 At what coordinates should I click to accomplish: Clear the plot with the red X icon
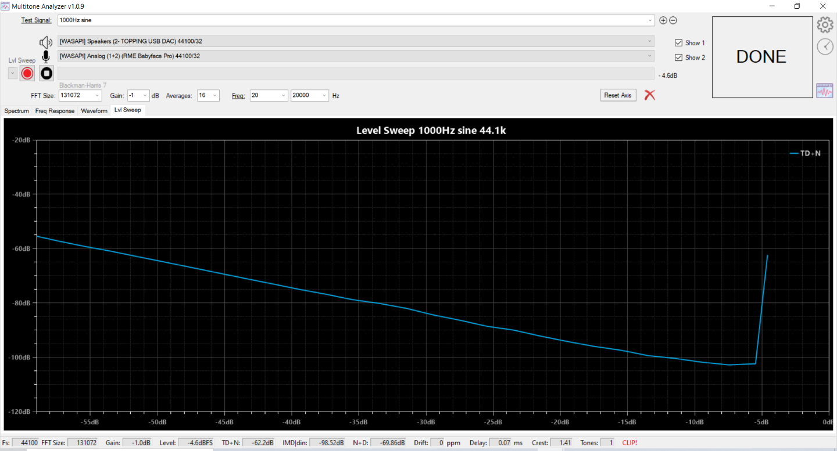pos(650,95)
